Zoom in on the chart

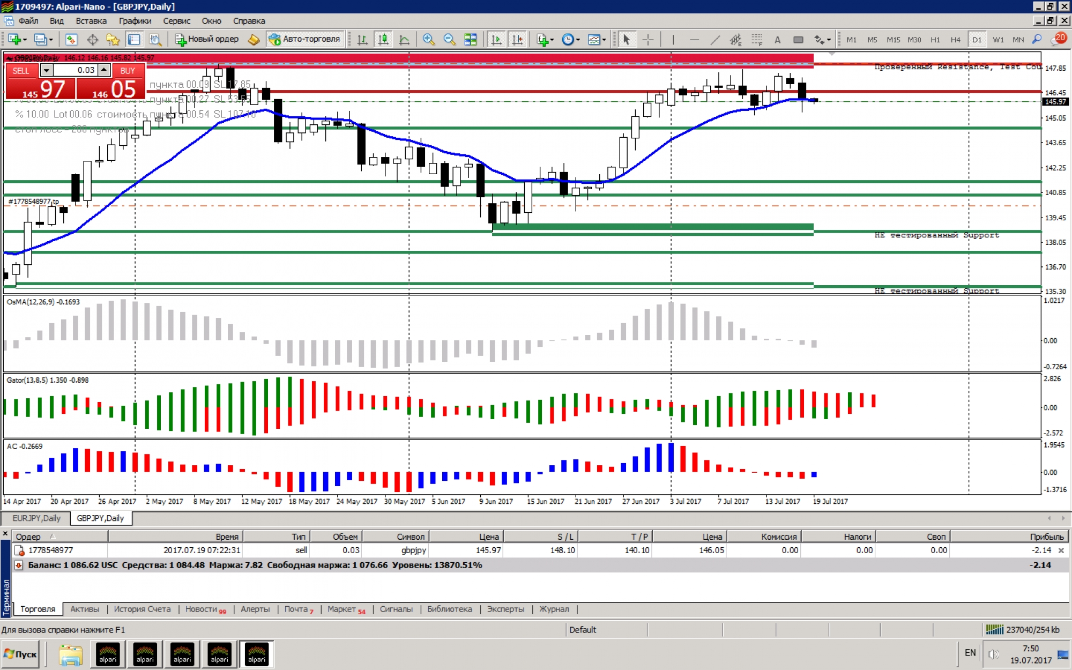pos(428,39)
